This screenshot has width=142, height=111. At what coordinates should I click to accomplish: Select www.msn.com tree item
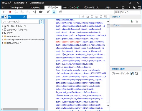[x=12, y=36]
